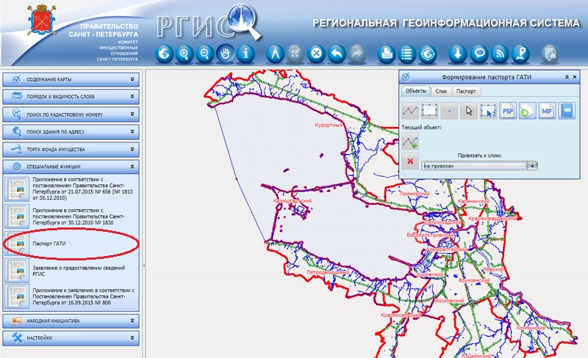Select the zoom in magnifier tool
This screenshot has width=588, height=358.
point(184,54)
